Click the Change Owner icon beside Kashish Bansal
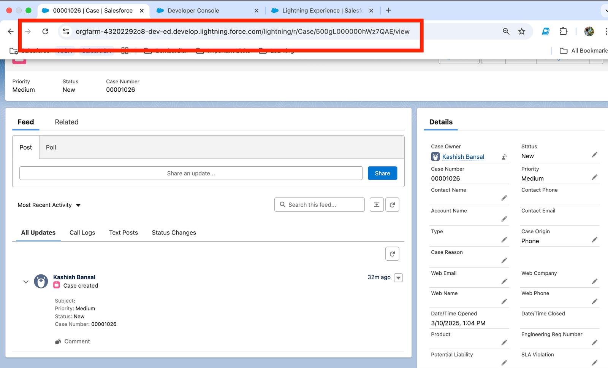The height and width of the screenshot is (368, 608). 504,157
